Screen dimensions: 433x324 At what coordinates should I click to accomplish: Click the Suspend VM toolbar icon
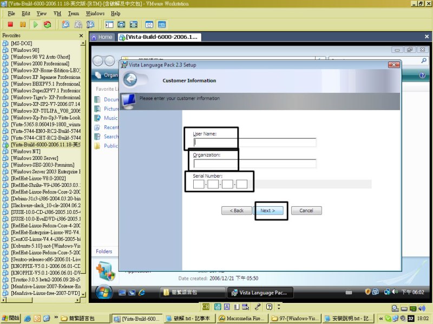[x=23, y=24]
